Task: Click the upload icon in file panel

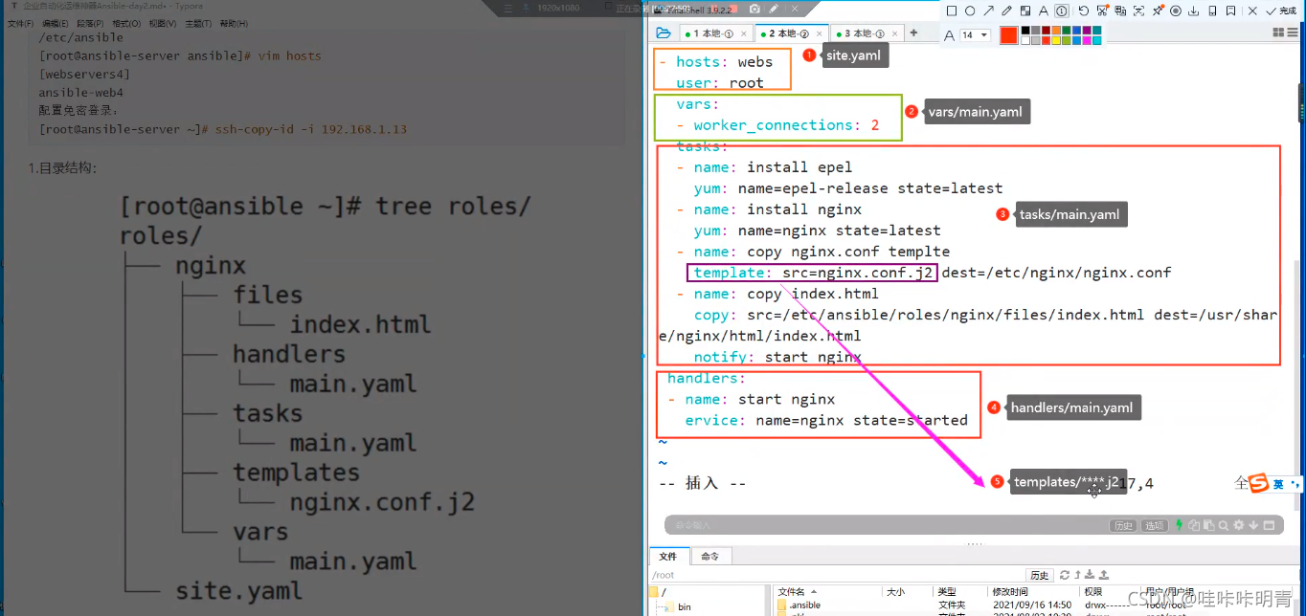Action: point(1104,575)
